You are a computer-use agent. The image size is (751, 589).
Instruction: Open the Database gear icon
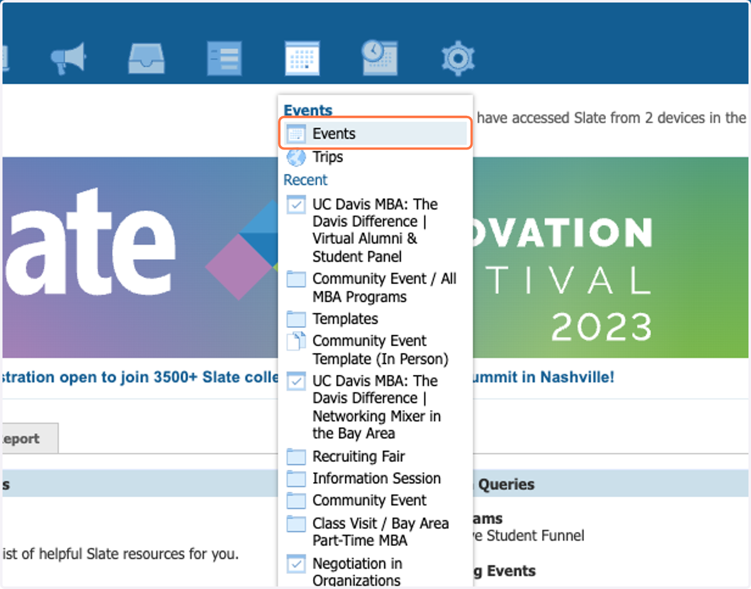[457, 59]
